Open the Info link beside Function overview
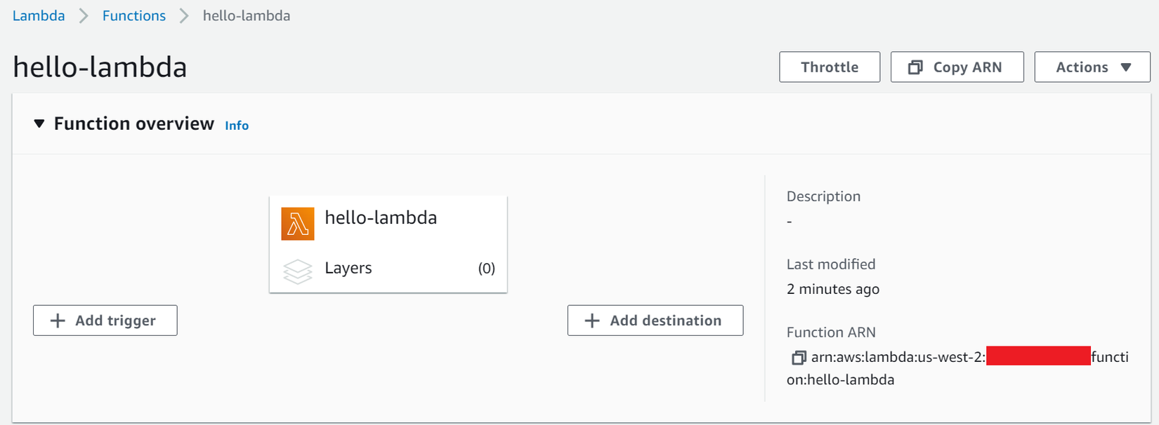Viewport: 1159px width, 425px height. 237,126
